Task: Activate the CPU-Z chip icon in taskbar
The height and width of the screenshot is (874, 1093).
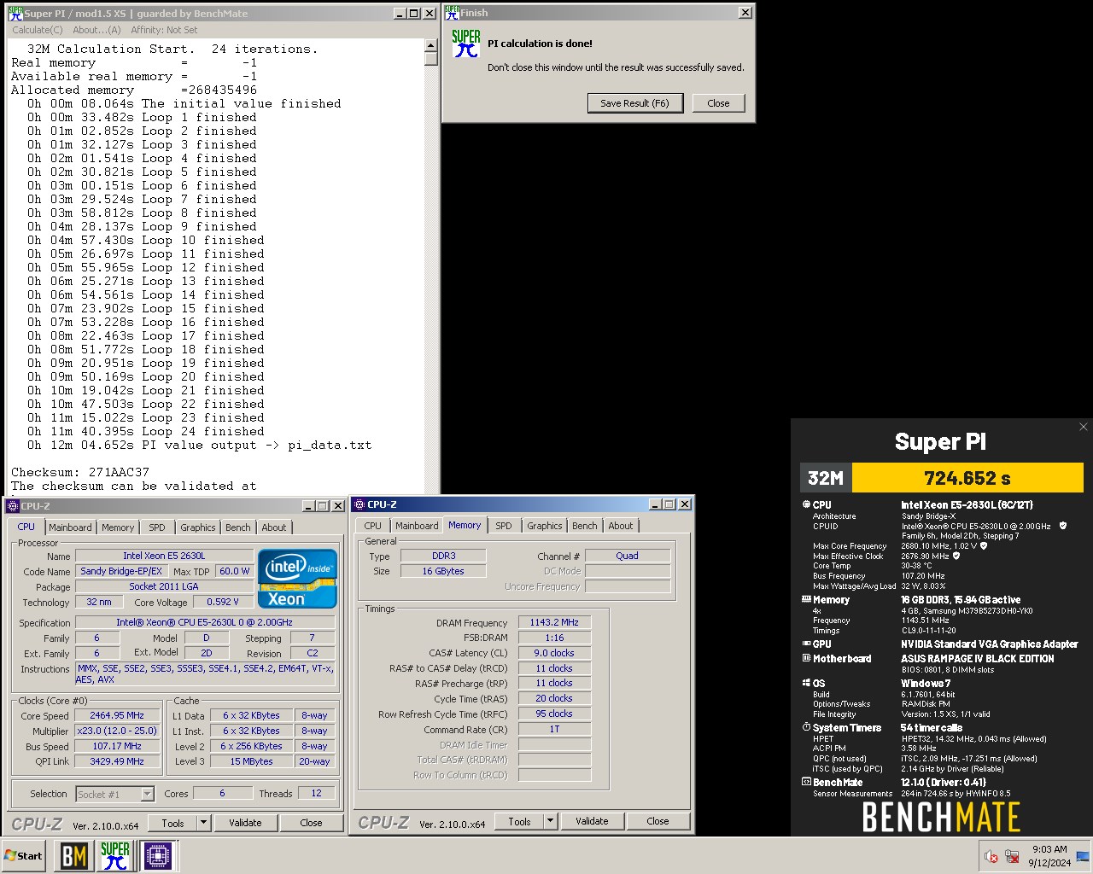Action: pyautogui.click(x=157, y=855)
